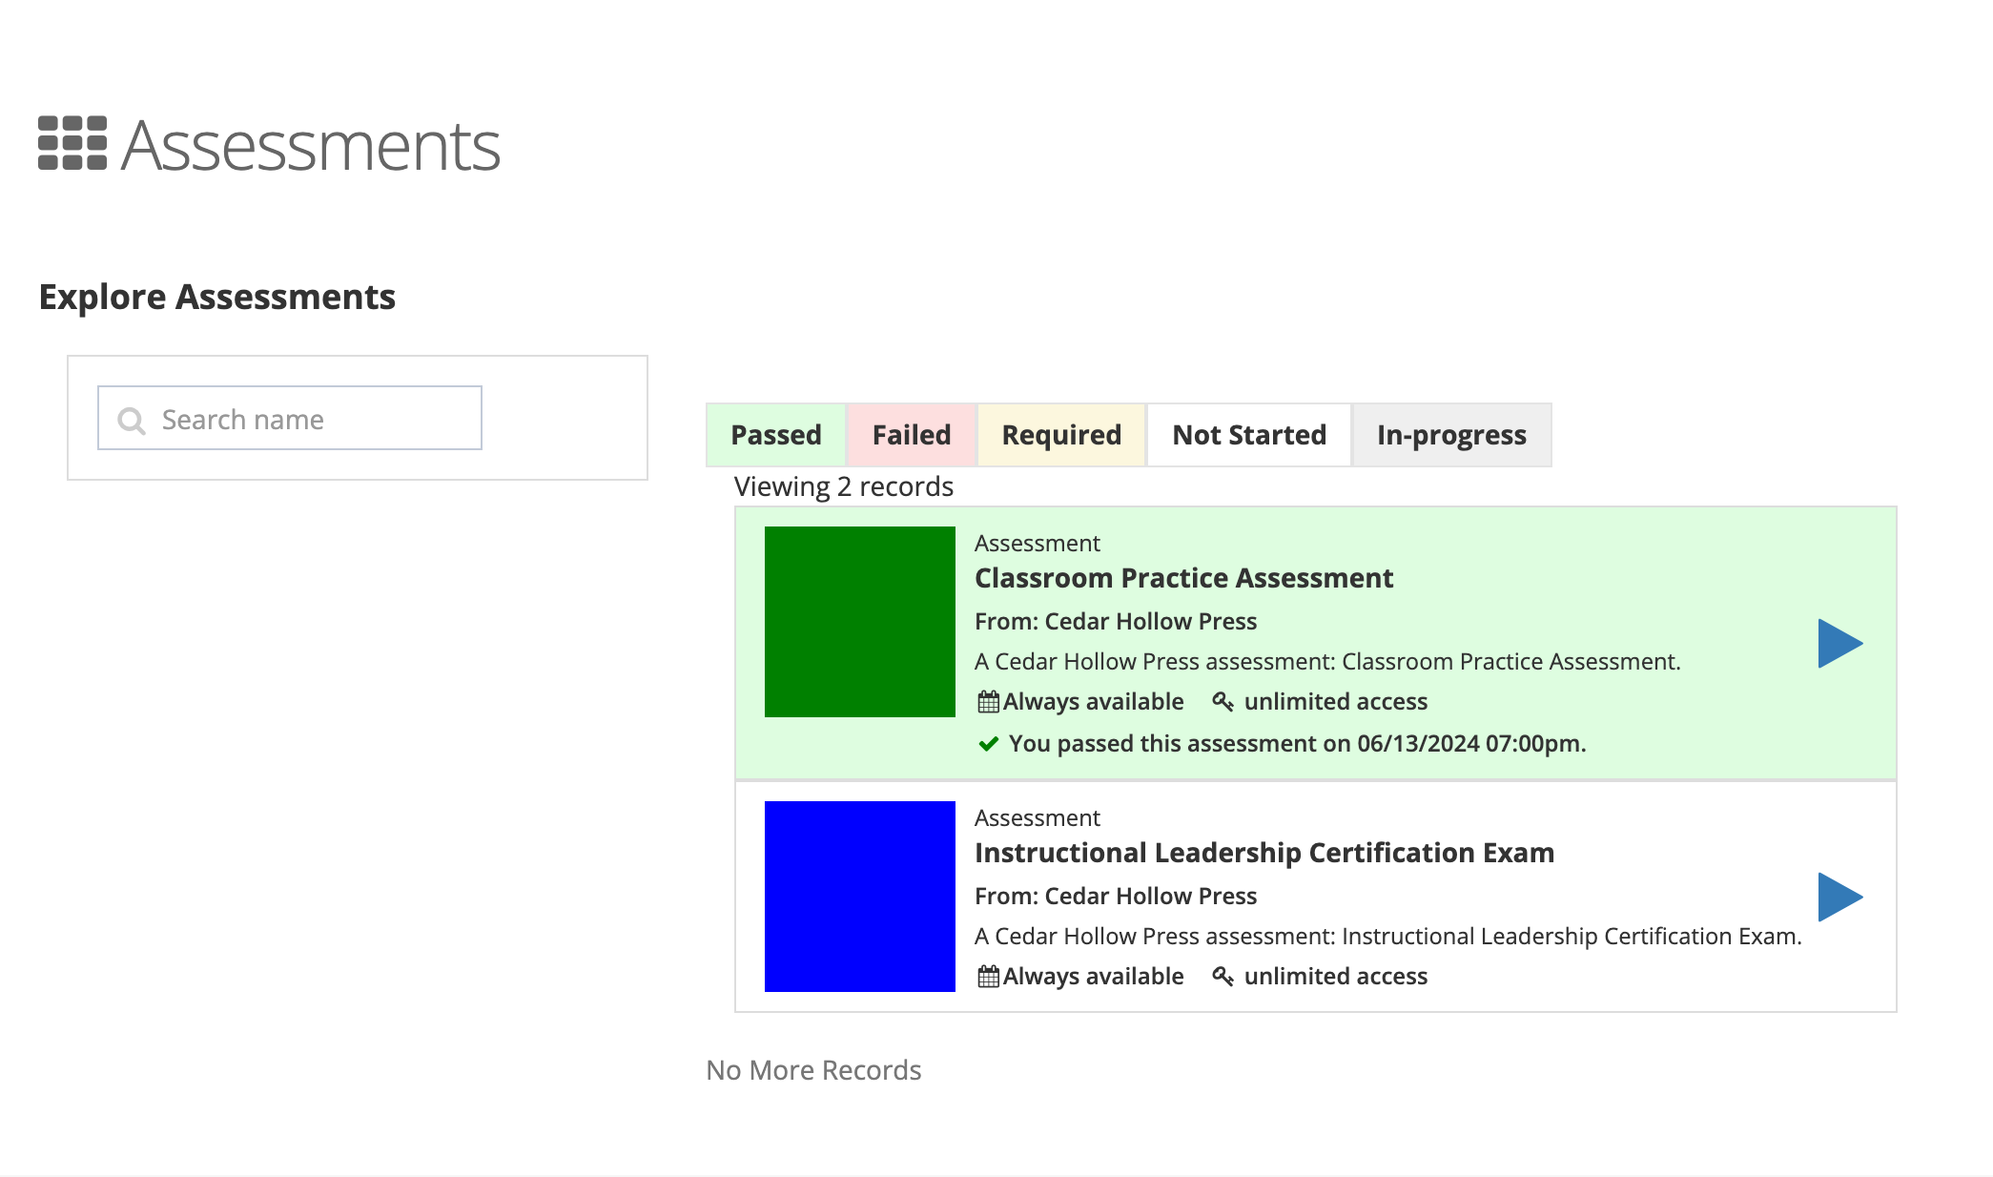Filter by Failed assessments
The height and width of the screenshot is (1177, 1993).
912,435
